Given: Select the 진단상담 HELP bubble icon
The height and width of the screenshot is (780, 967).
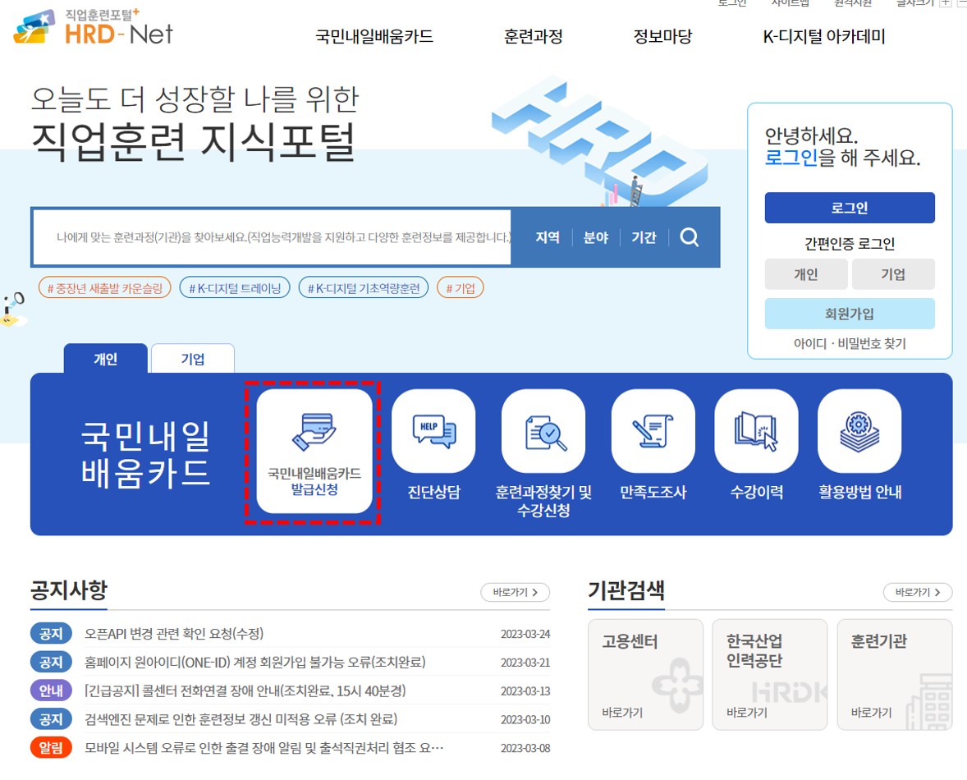Looking at the screenshot, I should point(433,429).
